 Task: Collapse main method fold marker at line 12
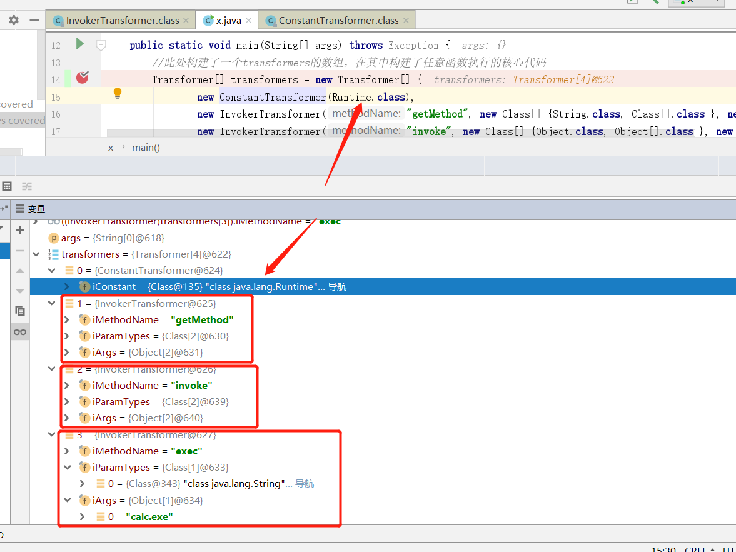[x=101, y=45]
